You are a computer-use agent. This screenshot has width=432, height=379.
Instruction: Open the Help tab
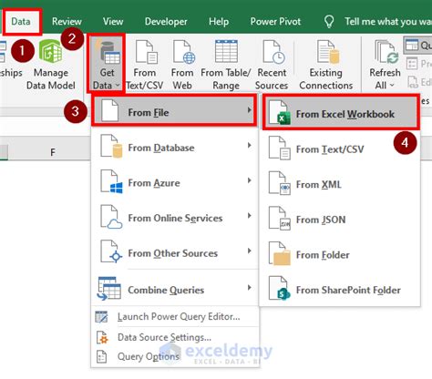tap(219, 22)
